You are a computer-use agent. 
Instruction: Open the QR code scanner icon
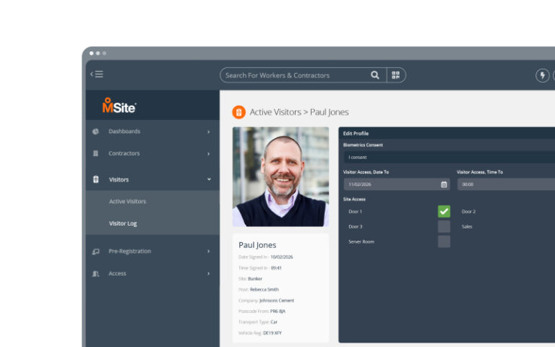tap(396, 75)
